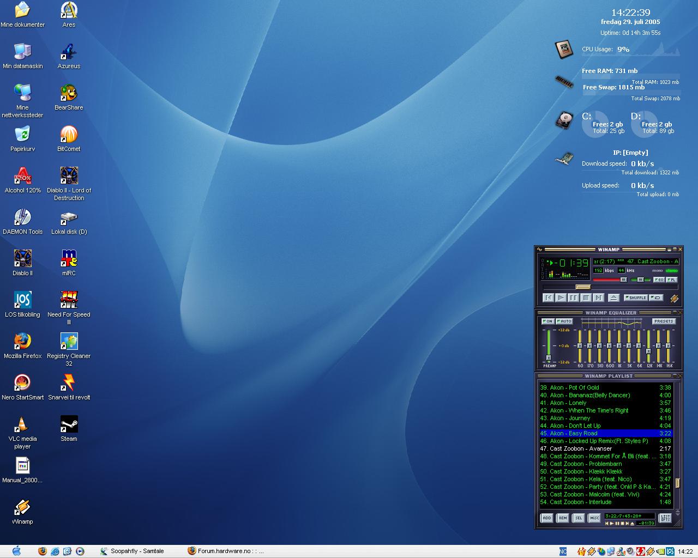Click the Winamp volume slider
The height and width of the screenshot is (558, 698).
610,280
